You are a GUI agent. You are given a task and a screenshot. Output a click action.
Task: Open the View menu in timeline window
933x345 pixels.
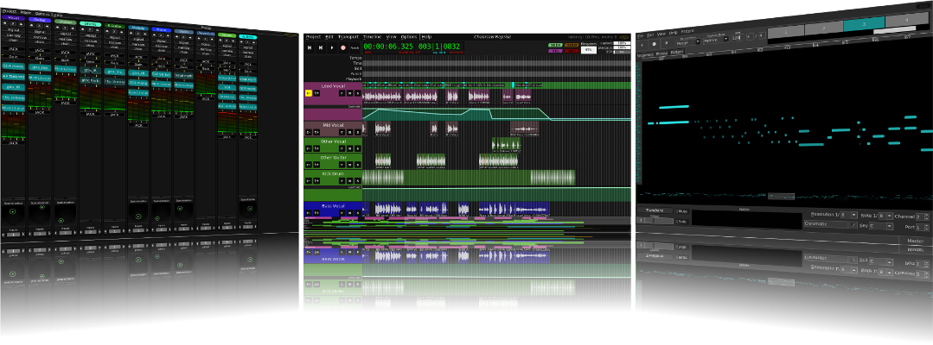391,37
